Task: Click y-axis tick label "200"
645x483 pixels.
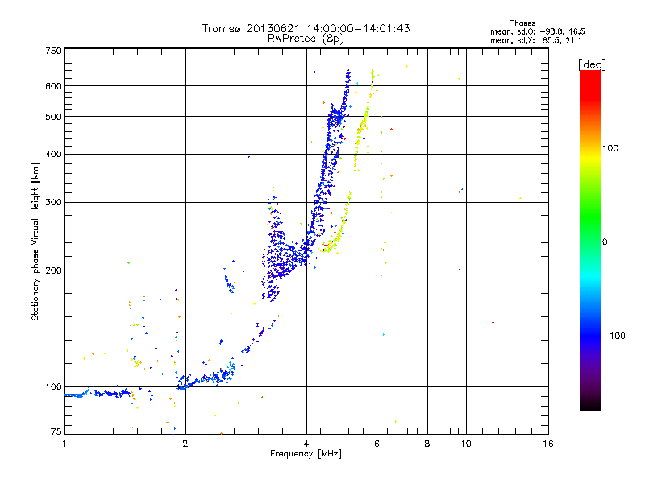Action: 53,270
